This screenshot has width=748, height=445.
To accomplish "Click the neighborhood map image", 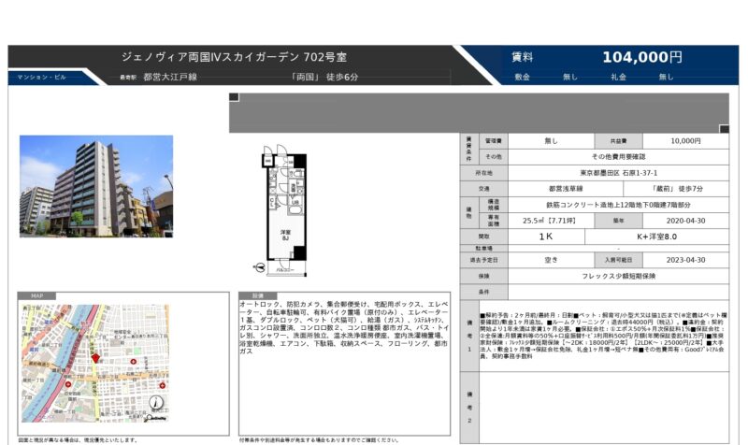I will (x=95, y=364).
